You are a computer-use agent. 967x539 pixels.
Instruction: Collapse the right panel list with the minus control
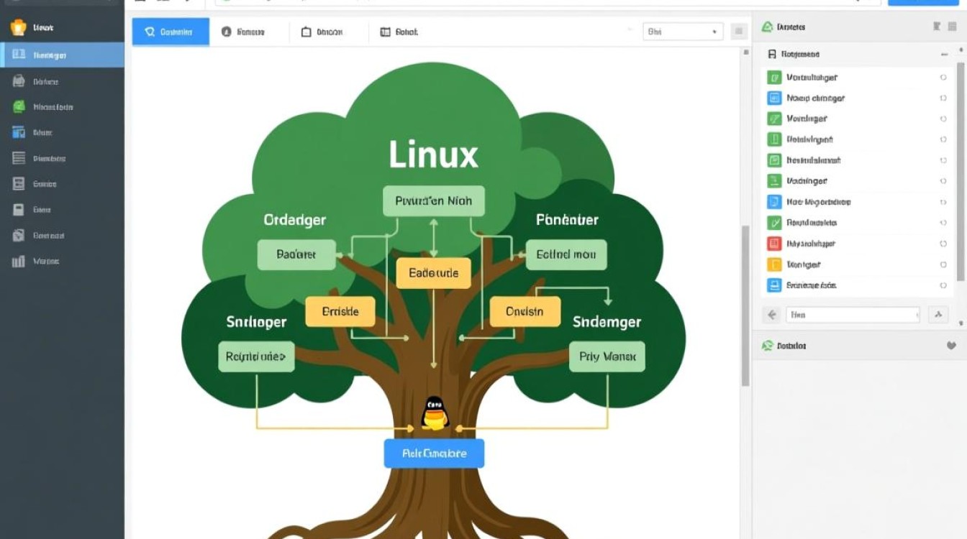[945, 54]
